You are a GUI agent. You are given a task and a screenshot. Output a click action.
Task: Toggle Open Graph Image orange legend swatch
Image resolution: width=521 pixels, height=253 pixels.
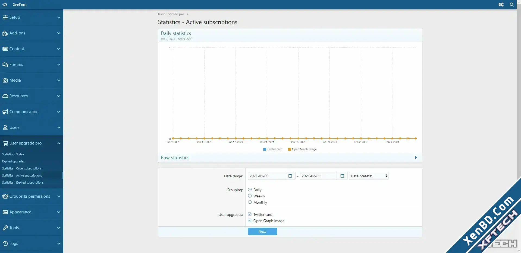tap(290, 149)
